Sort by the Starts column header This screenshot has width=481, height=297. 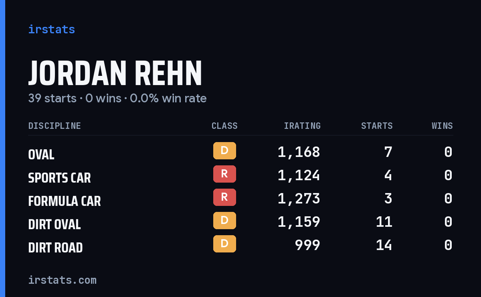[x=377, y=126]
